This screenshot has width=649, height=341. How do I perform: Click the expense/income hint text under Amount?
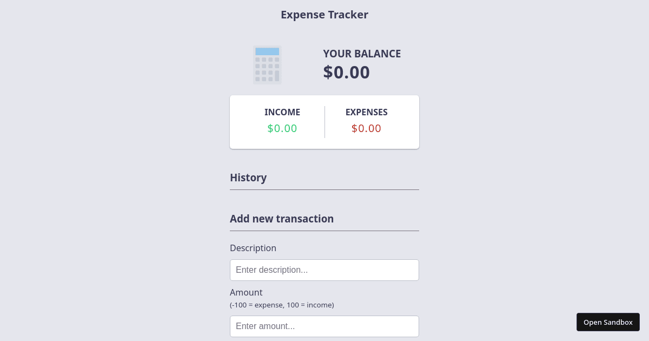[x=282, y=305]
